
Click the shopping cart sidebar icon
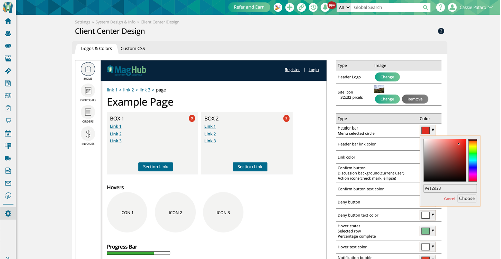[x=8, y=121]
